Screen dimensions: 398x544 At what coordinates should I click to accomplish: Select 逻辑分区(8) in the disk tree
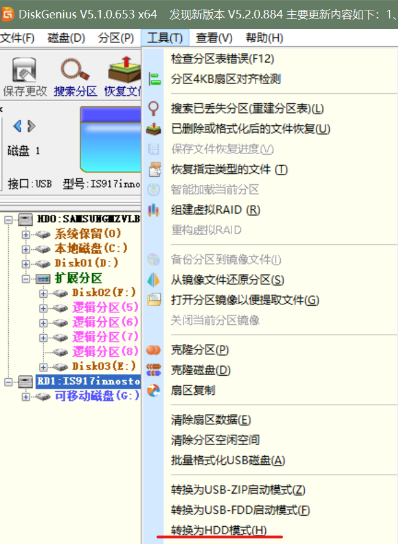coord(105,351)
